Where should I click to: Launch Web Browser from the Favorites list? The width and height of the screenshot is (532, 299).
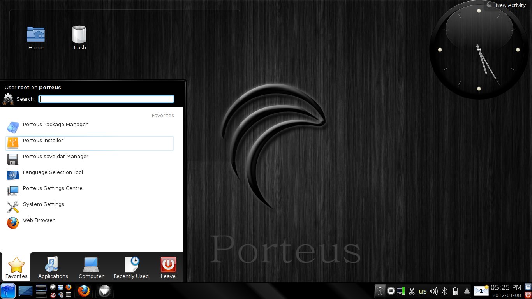tap(39, 221)
